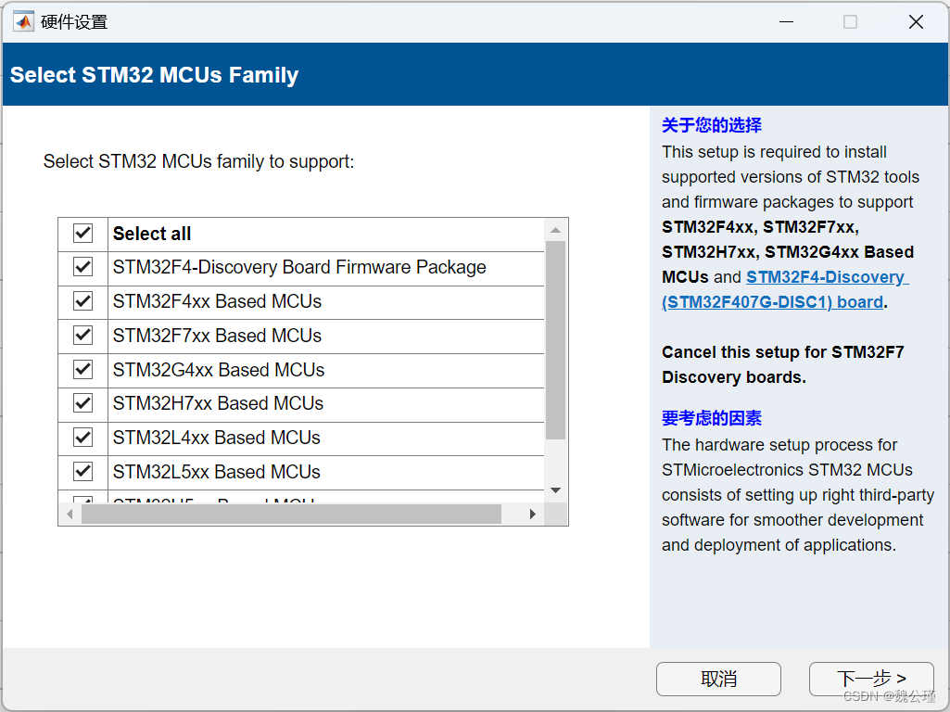Uncheck STM32F4-Discovery Board Firmware Package checkbox

pyautogui.click(x=83, y=267)
